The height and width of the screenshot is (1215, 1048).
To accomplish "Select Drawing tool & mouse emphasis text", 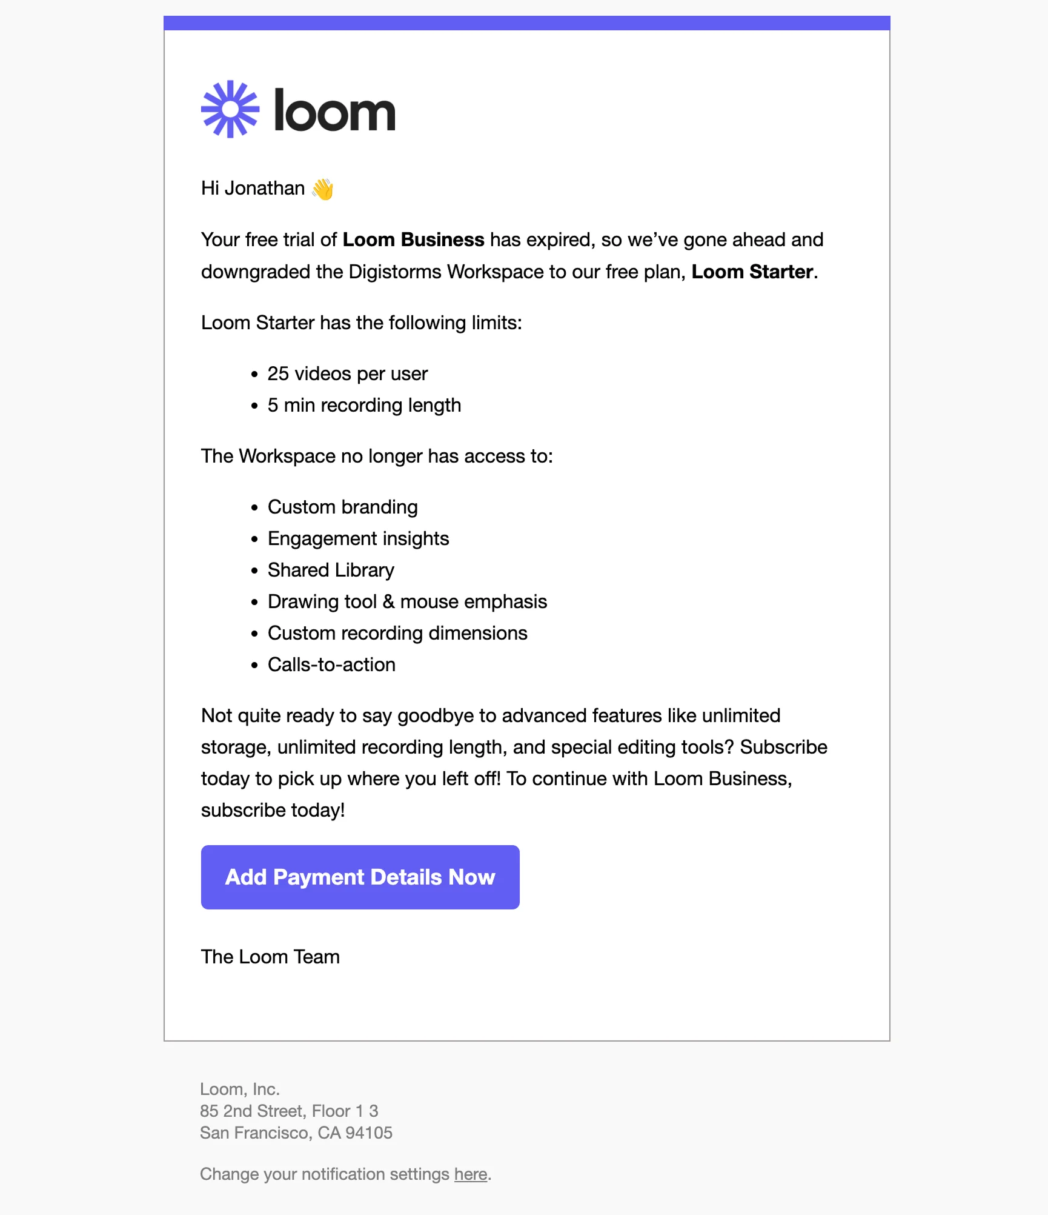I will (x=406, y=601).
